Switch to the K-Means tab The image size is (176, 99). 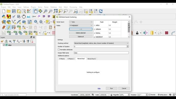click(62, 59)
